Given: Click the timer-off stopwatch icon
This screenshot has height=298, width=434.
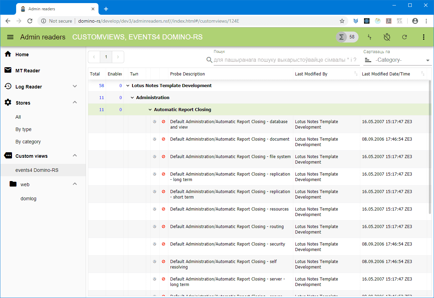Looking at the screenshot, I should tap(387, 37).
